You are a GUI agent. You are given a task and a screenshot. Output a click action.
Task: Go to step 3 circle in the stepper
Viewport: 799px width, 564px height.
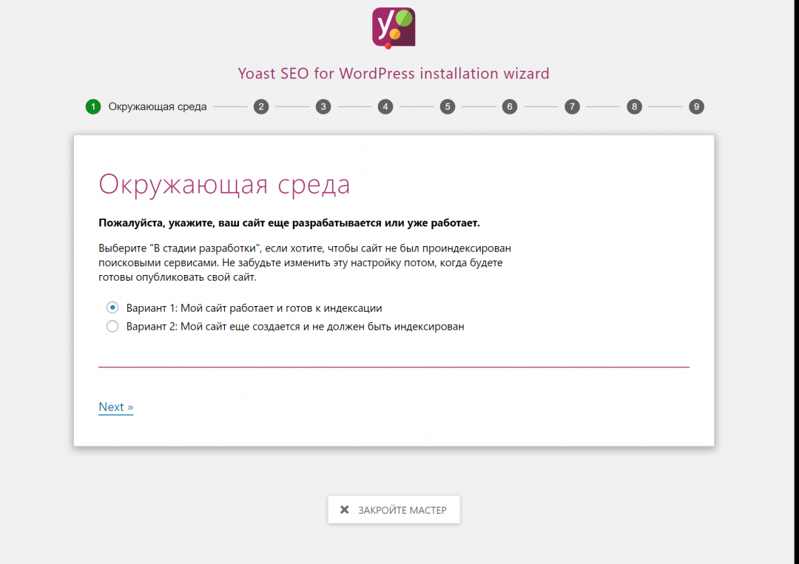[323, 106]
